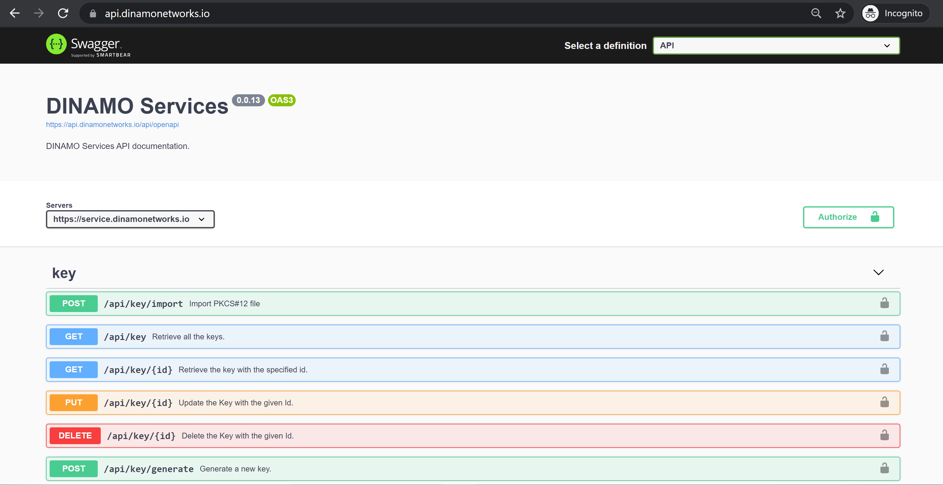Open the DINAMO openapi spec link
Image resolution: width=943 pixels, height=485 pixels.
pos(112,124)
